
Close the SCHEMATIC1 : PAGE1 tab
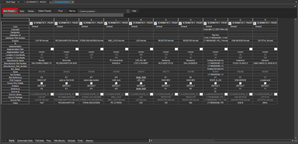point(50,2)
